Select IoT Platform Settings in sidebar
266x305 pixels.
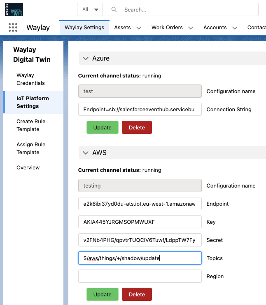[33, 102]
